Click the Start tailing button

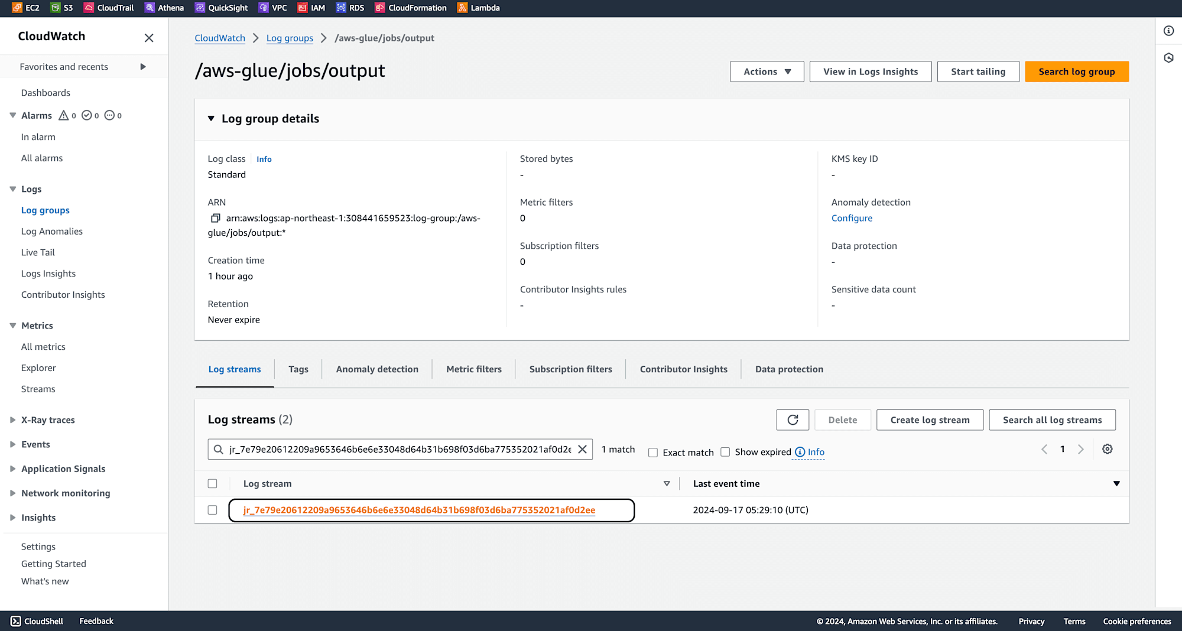point(978,71)
